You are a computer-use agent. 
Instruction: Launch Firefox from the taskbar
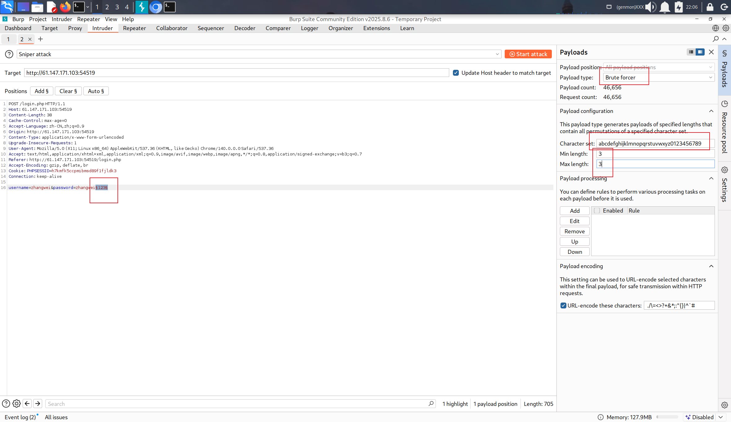(65, 7)
